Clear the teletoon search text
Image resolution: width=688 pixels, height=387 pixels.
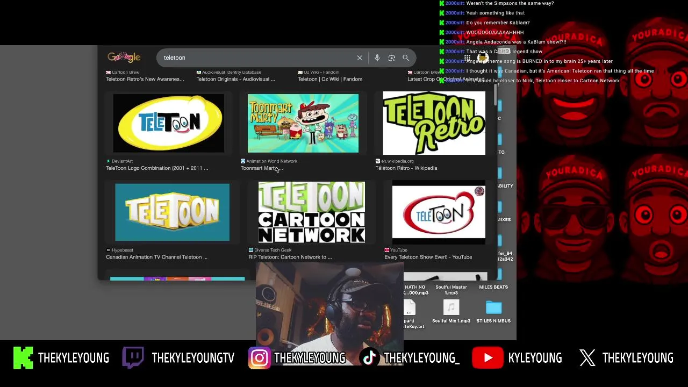coord(360,58)
